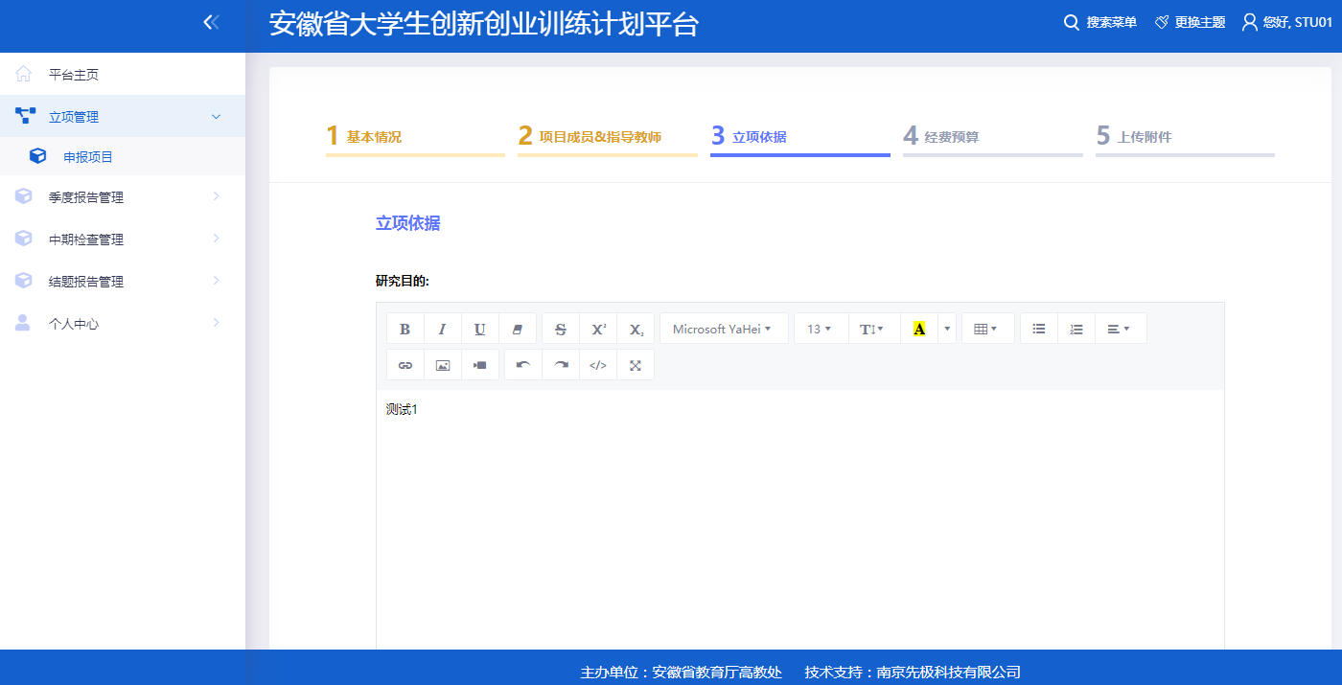Viewport: 1342px width, 685px height.
Task: Click the insert video icon
Action: [x=479, y=365]
